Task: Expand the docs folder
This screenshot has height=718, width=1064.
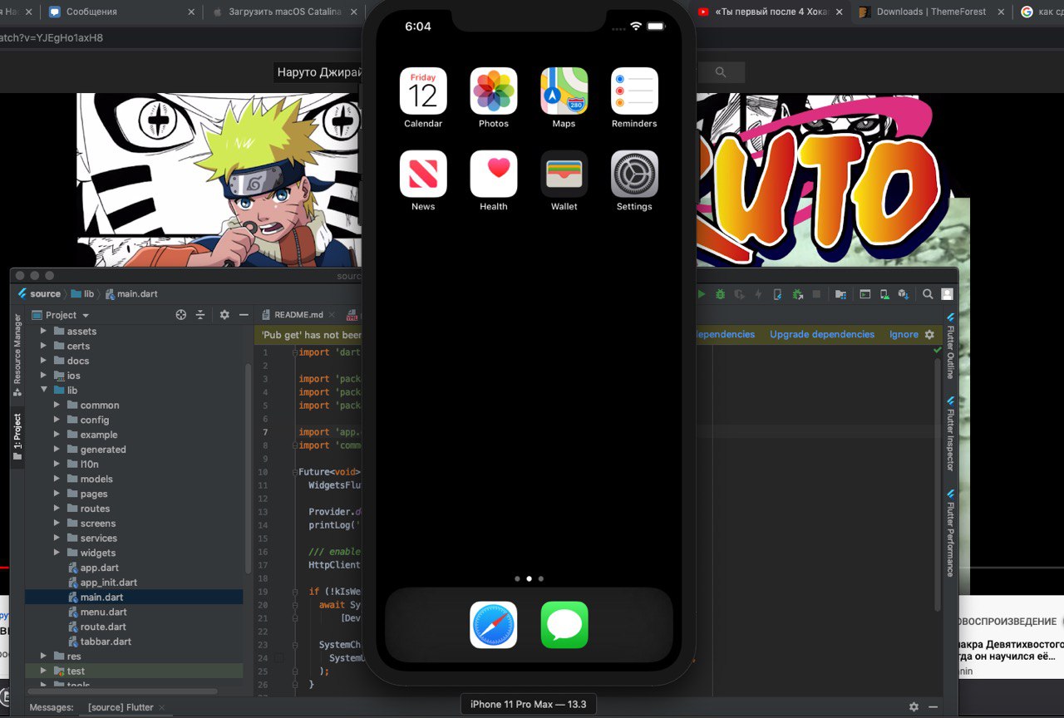Action: (x=44, y=361)
